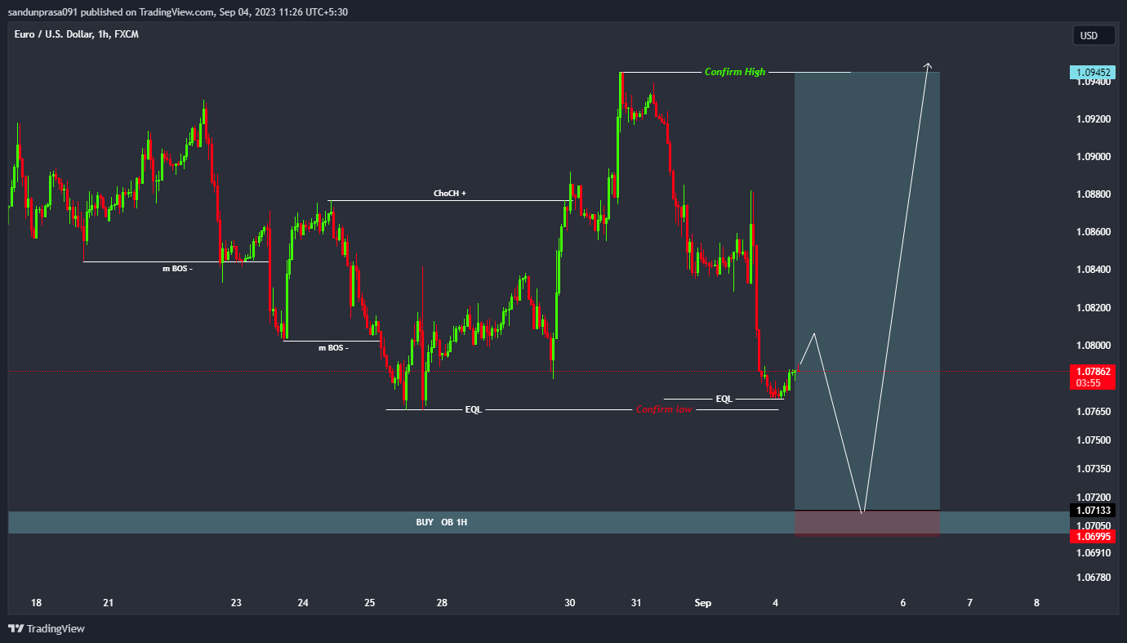Select the Confirm High label
Viewport: 1127px width, 643px height.
735,72
